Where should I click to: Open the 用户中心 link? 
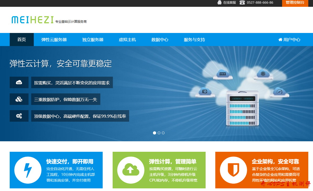pyautogui.click(x=289, y=40)
